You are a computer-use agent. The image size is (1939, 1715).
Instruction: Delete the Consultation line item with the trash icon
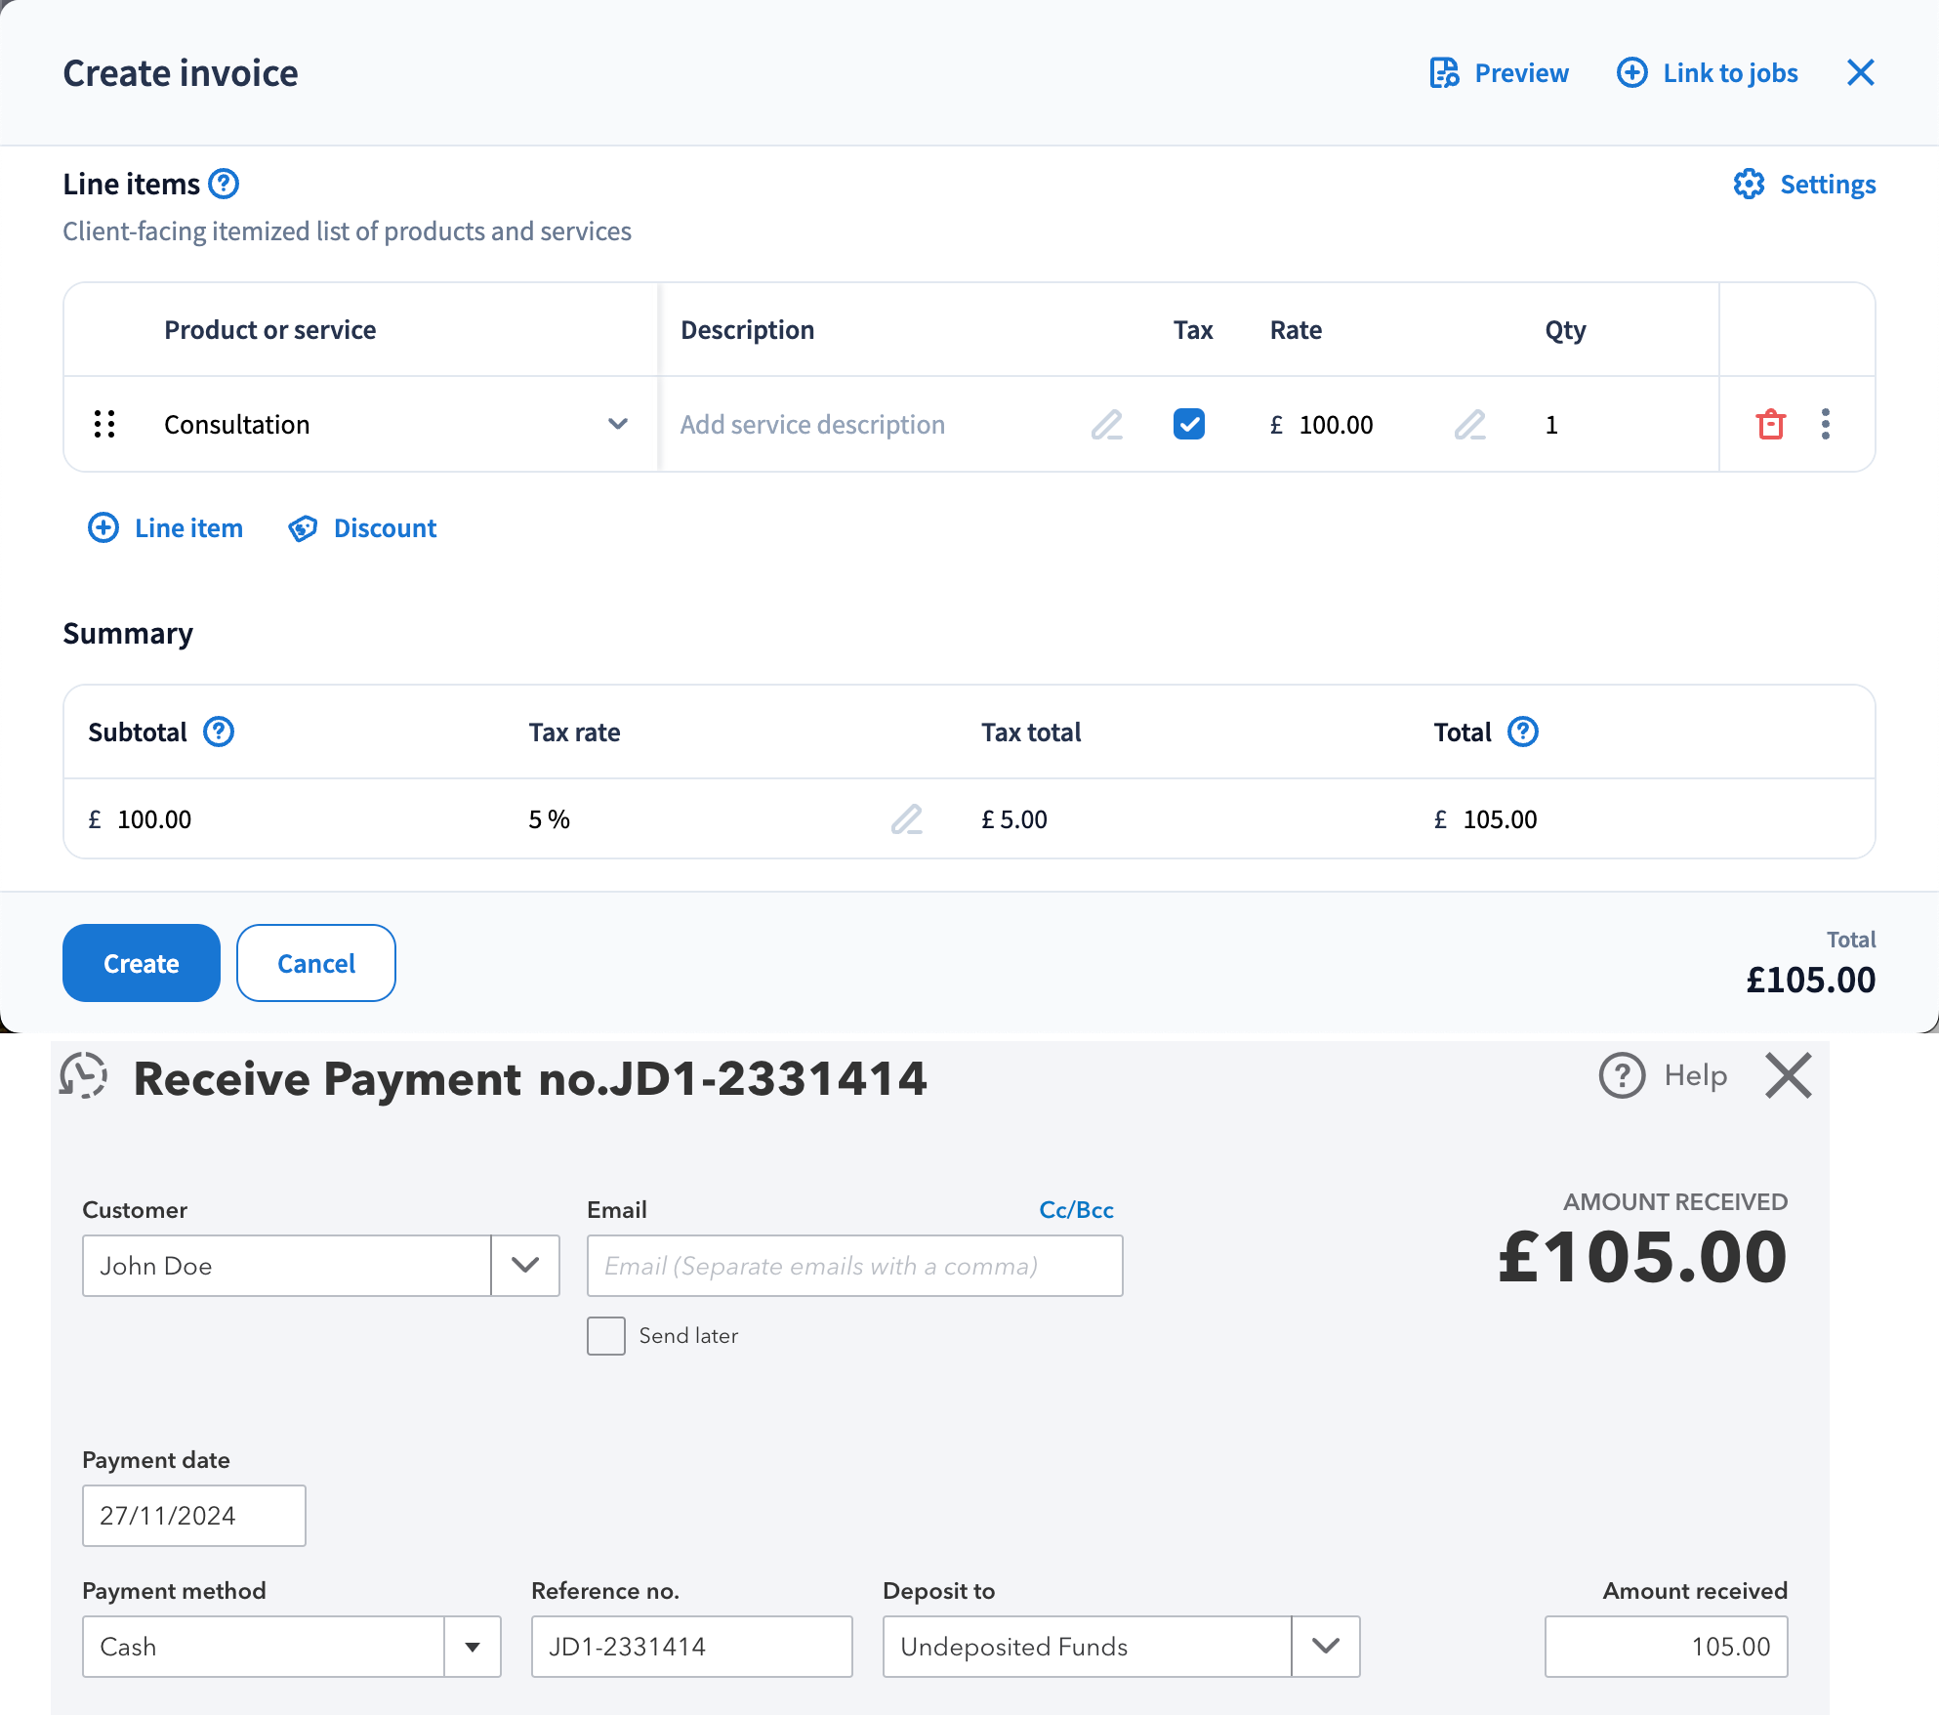tap(1770, 425)
